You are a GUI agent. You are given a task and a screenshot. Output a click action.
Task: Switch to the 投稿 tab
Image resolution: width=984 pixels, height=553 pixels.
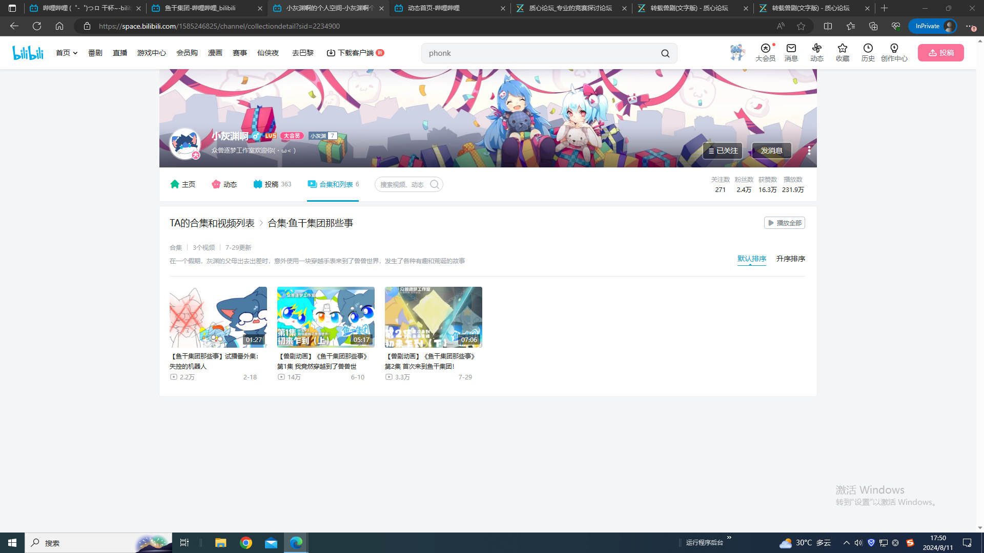[x=272, y=184]
